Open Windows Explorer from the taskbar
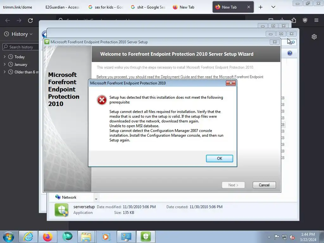Screen dimensions: 324x243 [x=86, y=237]
